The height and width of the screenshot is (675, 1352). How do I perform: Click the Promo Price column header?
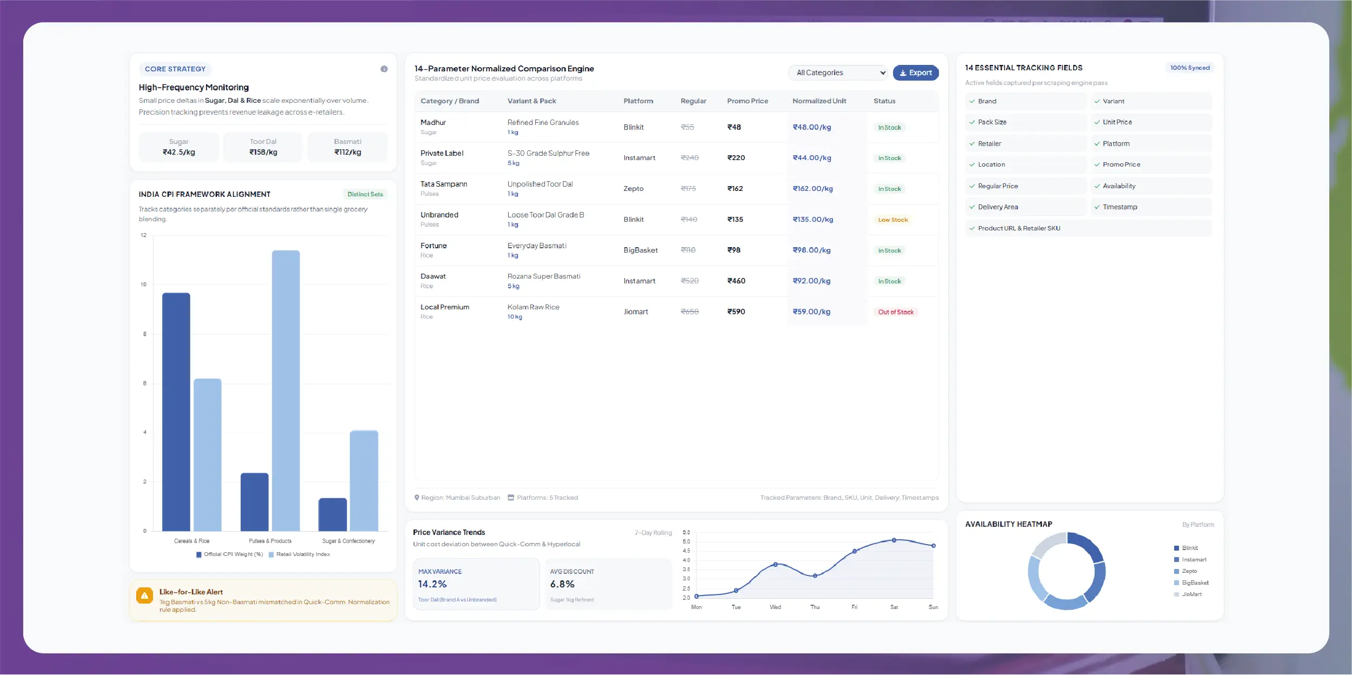pos(747,101)
